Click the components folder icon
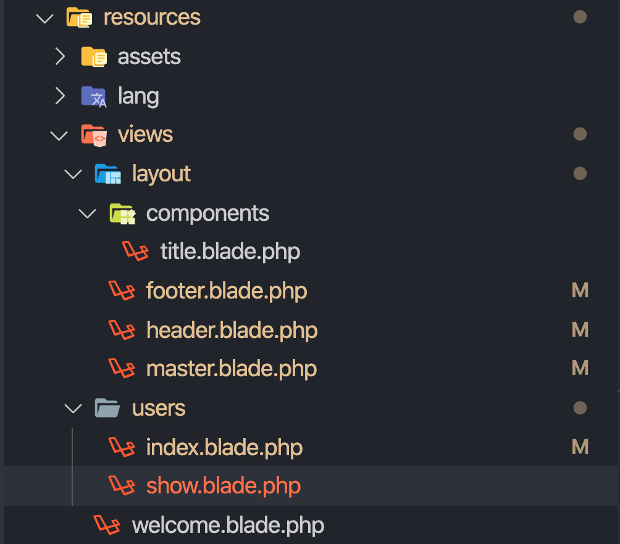This screenshot has height=544, width=620. (x=122, y=213)
